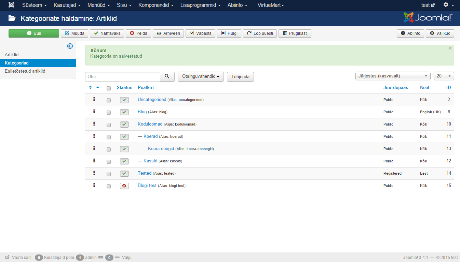Viewport: 460px width, 262px height.
Task: Tick checkbox for Kassid row
Action: click(109, 162)
